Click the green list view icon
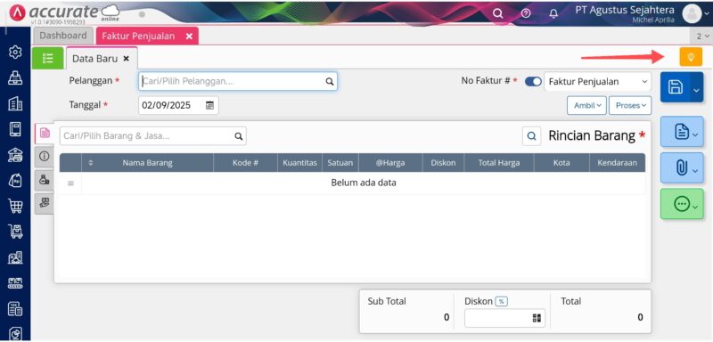This screenshot has width=713, height=342. point(48,58)
